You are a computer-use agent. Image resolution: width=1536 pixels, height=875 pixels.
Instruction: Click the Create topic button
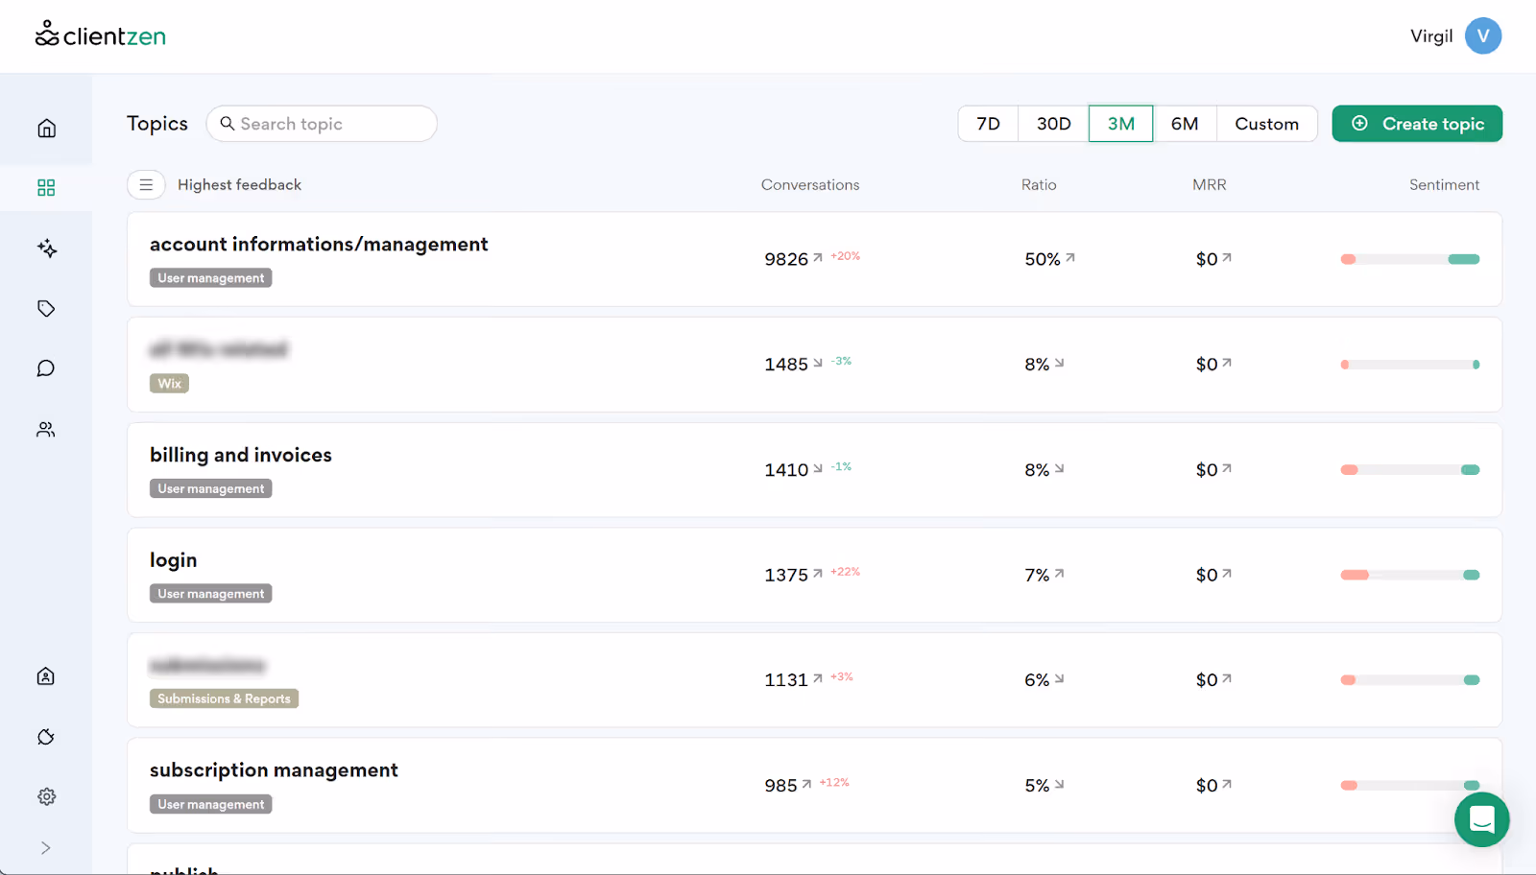(1417, 124)
